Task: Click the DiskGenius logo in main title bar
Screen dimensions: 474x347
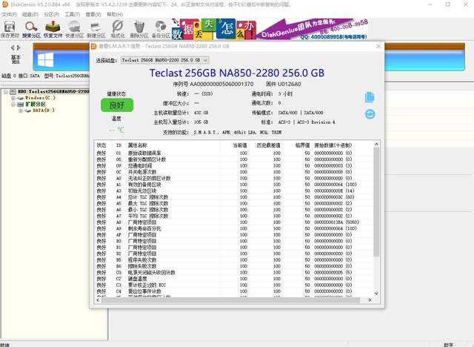Action: [x=4, y=4]
